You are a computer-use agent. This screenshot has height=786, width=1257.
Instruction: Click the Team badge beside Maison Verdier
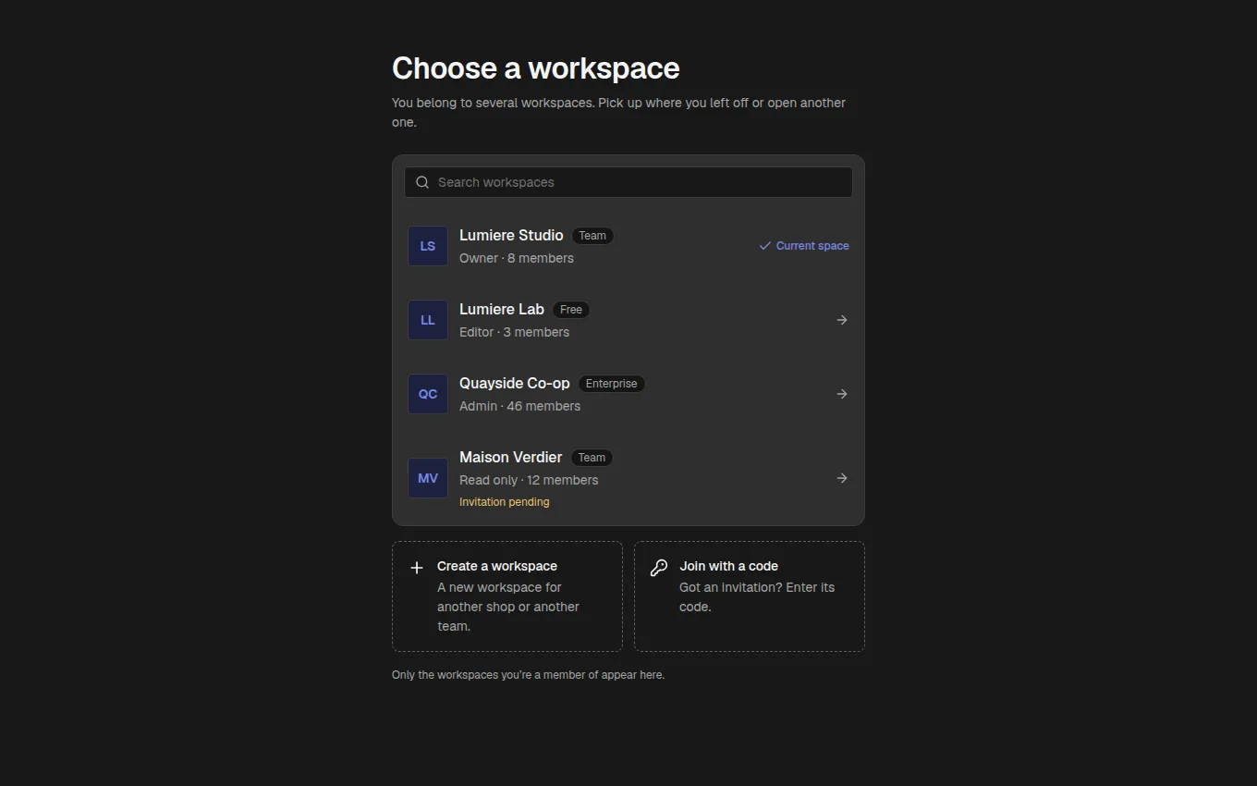pos(592,458)
